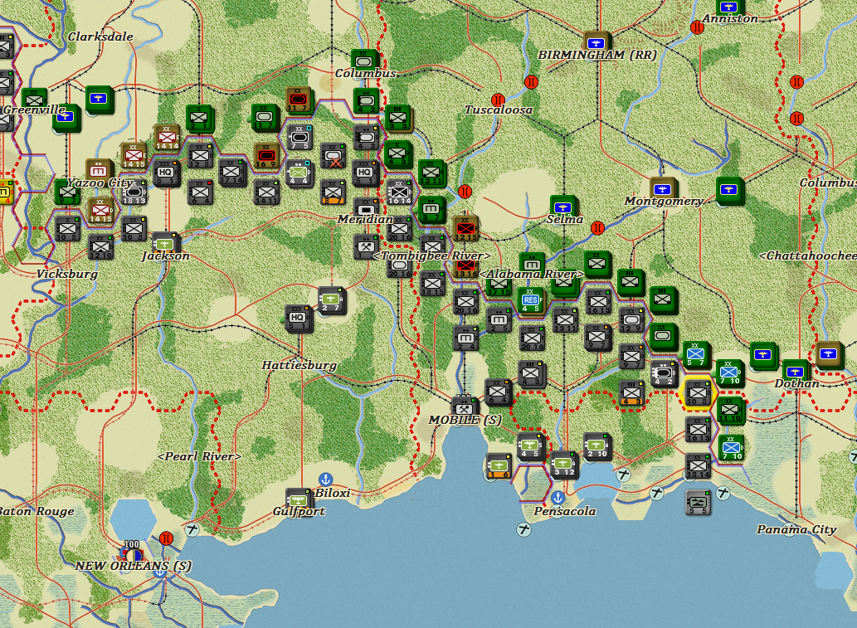Select the engineer unit south of Meridian
This screenshot has width=857, height=628.
366,247
